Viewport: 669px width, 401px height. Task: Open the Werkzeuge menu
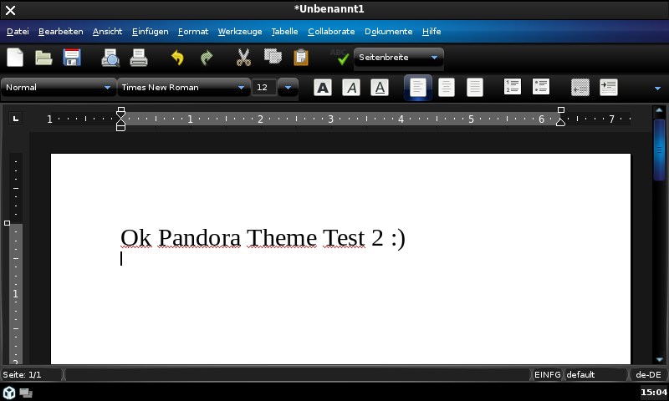(x=239, y=31)
